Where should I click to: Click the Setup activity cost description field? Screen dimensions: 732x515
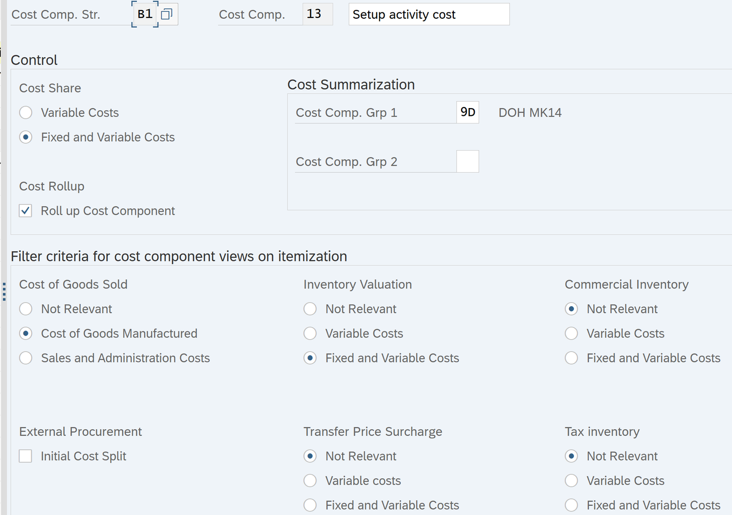tap(429, 15)
